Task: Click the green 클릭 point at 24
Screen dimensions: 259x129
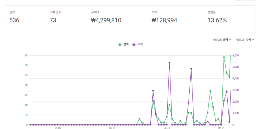Action: click(x=229, y=77)
